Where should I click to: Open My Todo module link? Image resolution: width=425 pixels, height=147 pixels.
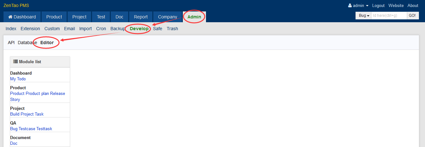18,79
